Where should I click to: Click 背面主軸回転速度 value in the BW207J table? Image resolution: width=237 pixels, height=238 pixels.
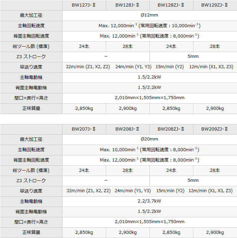coord(149,160)
